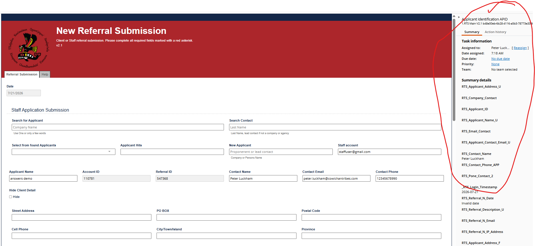The height and width of the screenshot is (246, 535).
Task: Click the Staff account email field
Action: tap(390, 152)
